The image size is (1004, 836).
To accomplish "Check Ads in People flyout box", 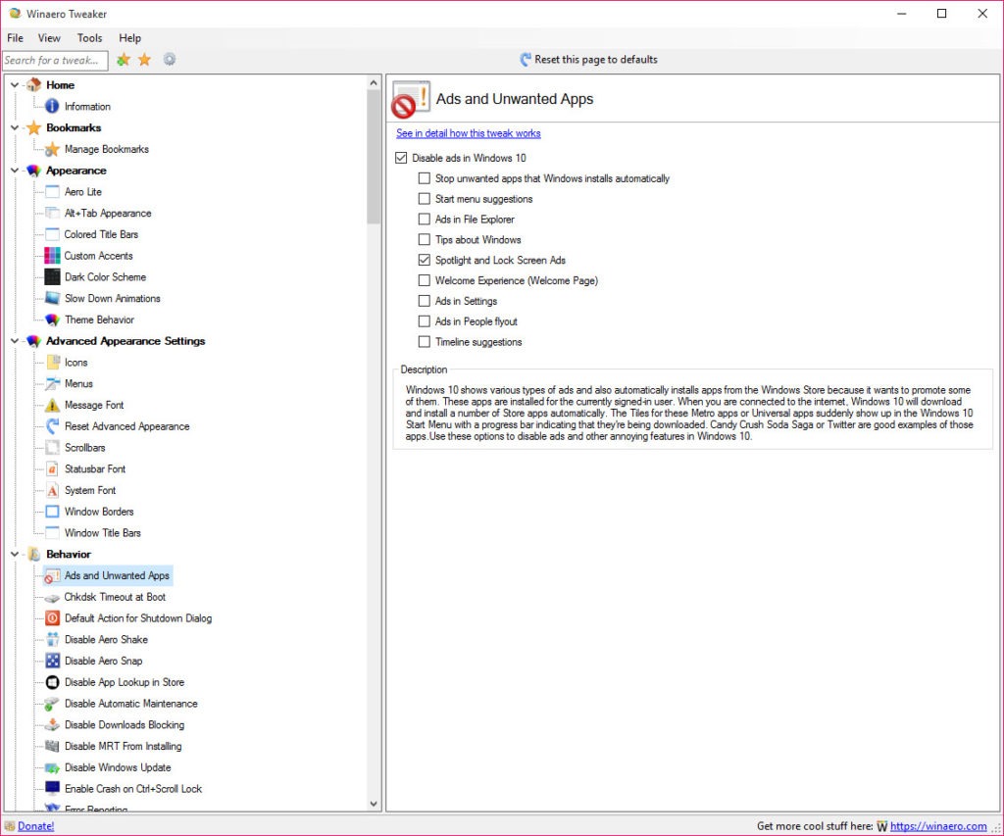I will [x=424, y=321].
